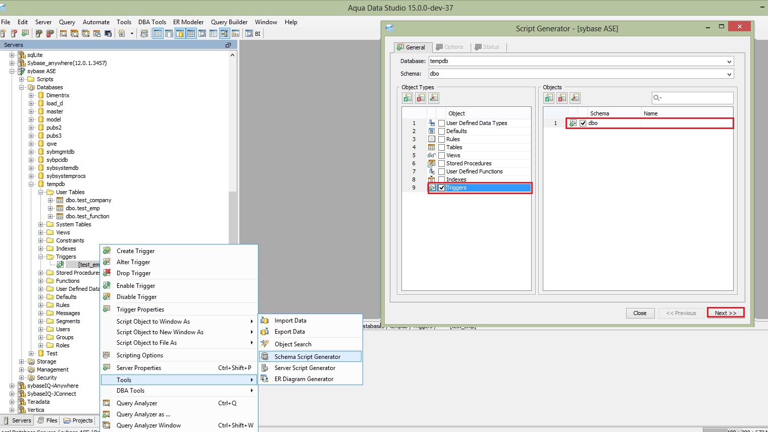Click Check All icon in Objects panel
This screenshot has width=768, height=432.
[549, 98]
